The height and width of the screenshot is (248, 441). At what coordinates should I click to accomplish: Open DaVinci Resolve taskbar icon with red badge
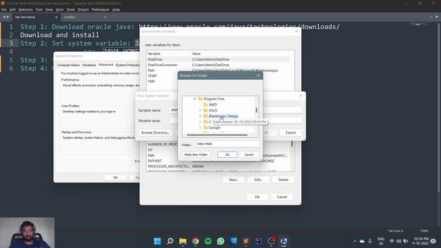pyautogui.click(x=271, y=241)
